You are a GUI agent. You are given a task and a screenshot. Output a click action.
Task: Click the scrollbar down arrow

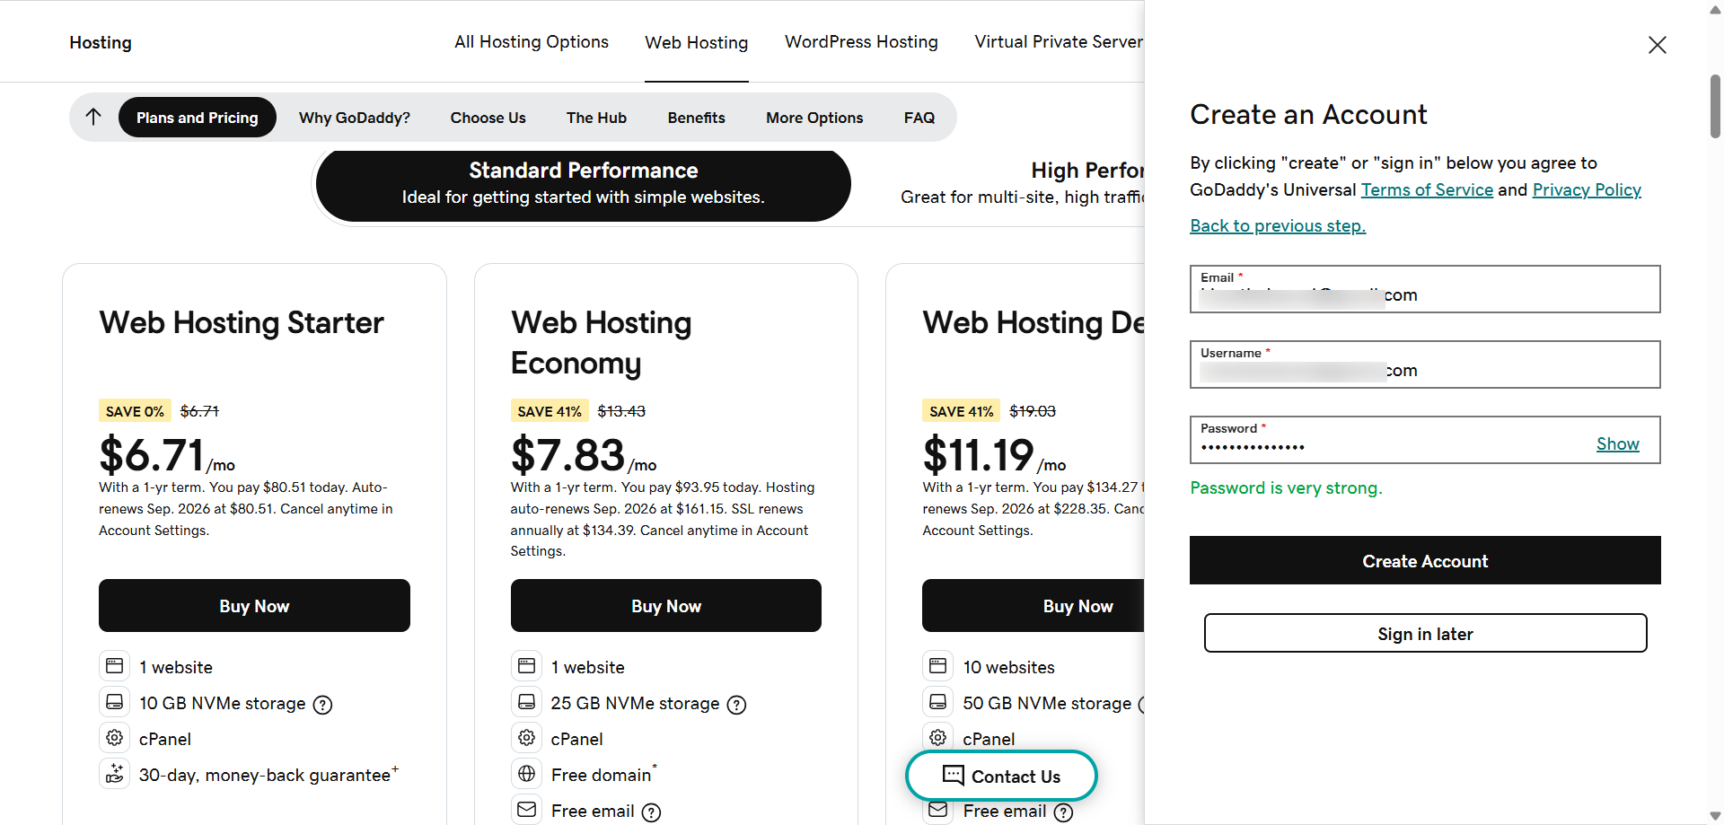coord(1715,816)
